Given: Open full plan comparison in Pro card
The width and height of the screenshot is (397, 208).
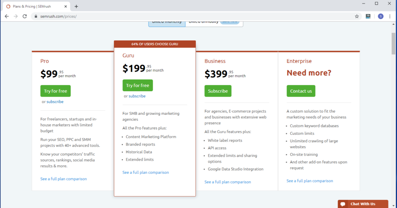Looking at the screenshot, I should [x=64, y=179].
